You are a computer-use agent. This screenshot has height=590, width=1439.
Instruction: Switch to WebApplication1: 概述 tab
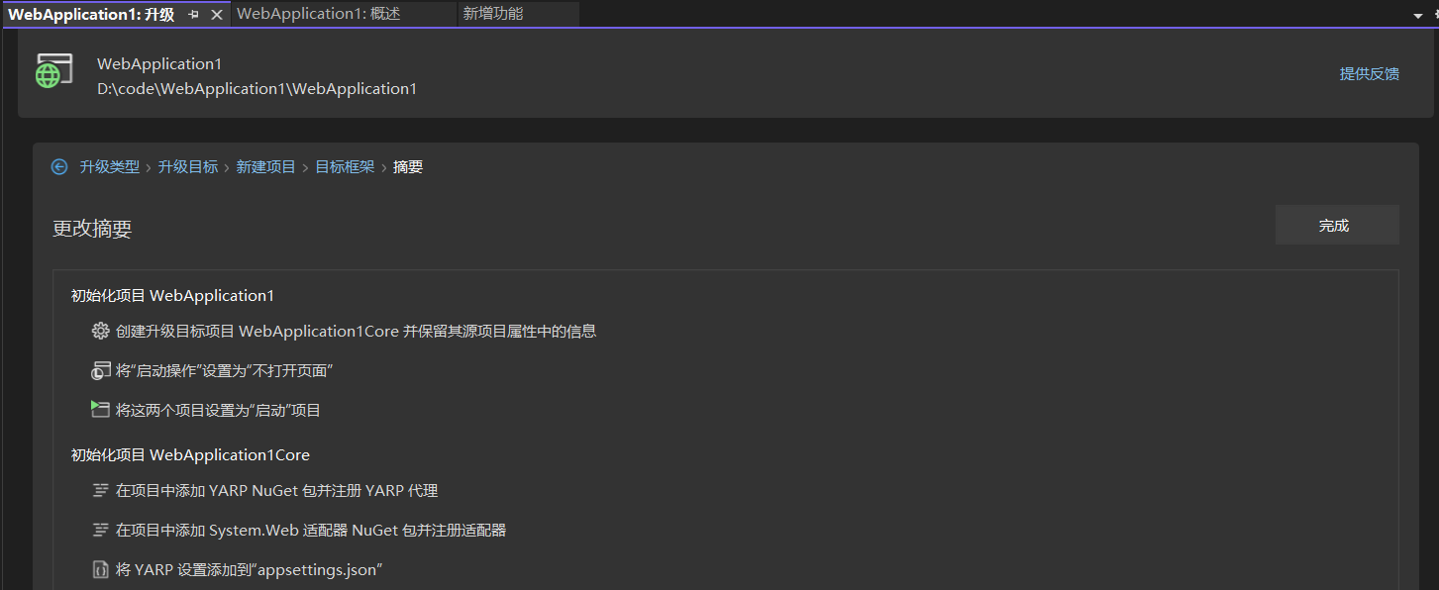(318, 14)
